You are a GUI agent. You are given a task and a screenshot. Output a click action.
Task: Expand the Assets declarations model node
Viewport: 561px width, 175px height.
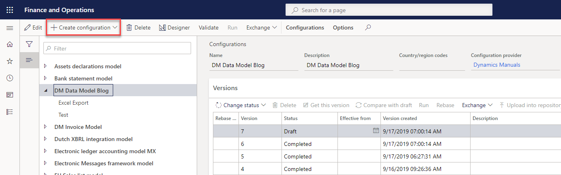(45, 66)
